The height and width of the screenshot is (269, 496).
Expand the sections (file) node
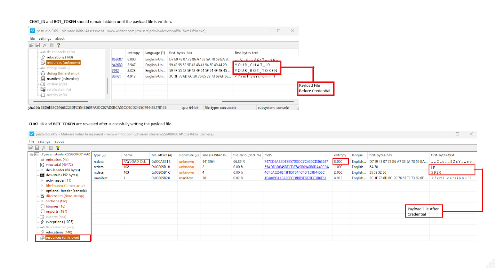point(42,201)
